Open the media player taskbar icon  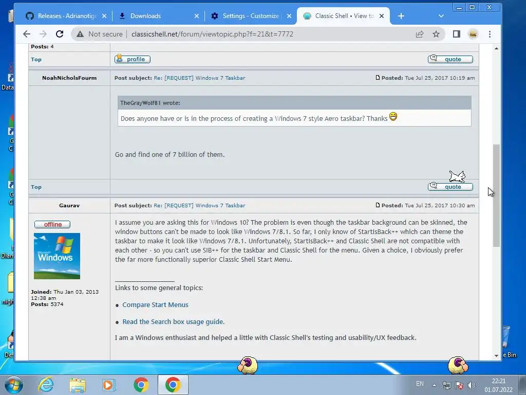point(109,385)
